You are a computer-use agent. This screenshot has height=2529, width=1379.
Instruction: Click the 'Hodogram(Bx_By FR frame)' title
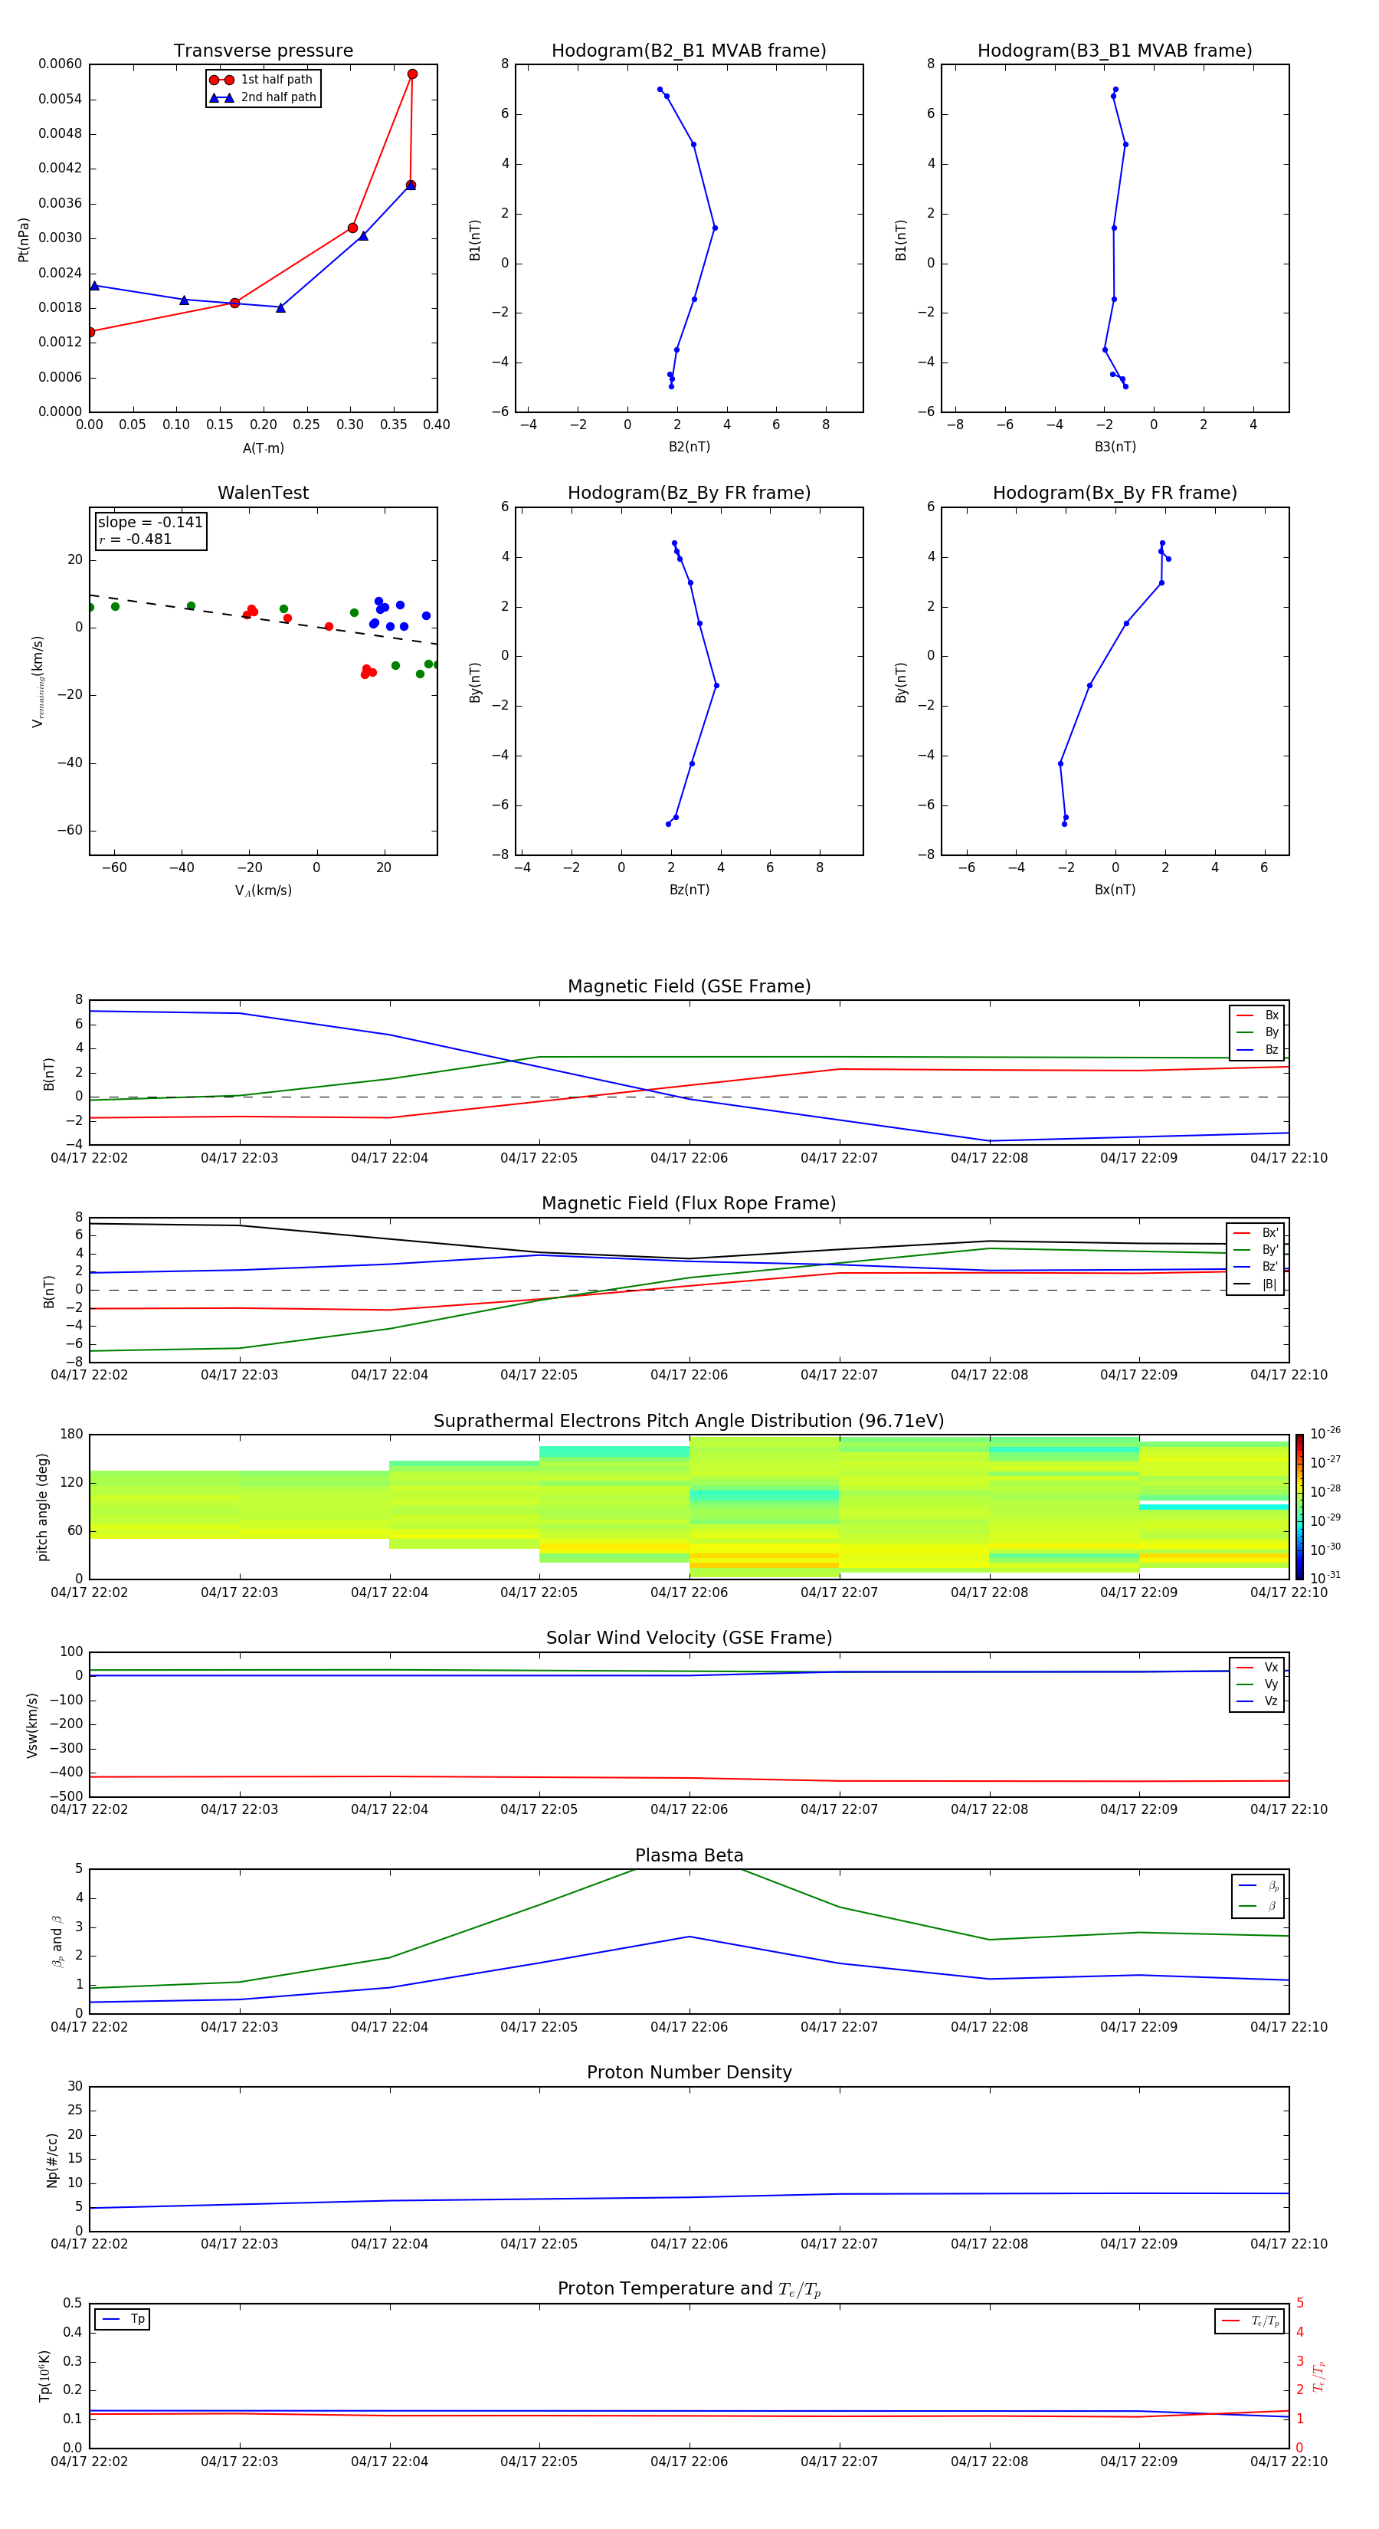tap(1115, 493)
